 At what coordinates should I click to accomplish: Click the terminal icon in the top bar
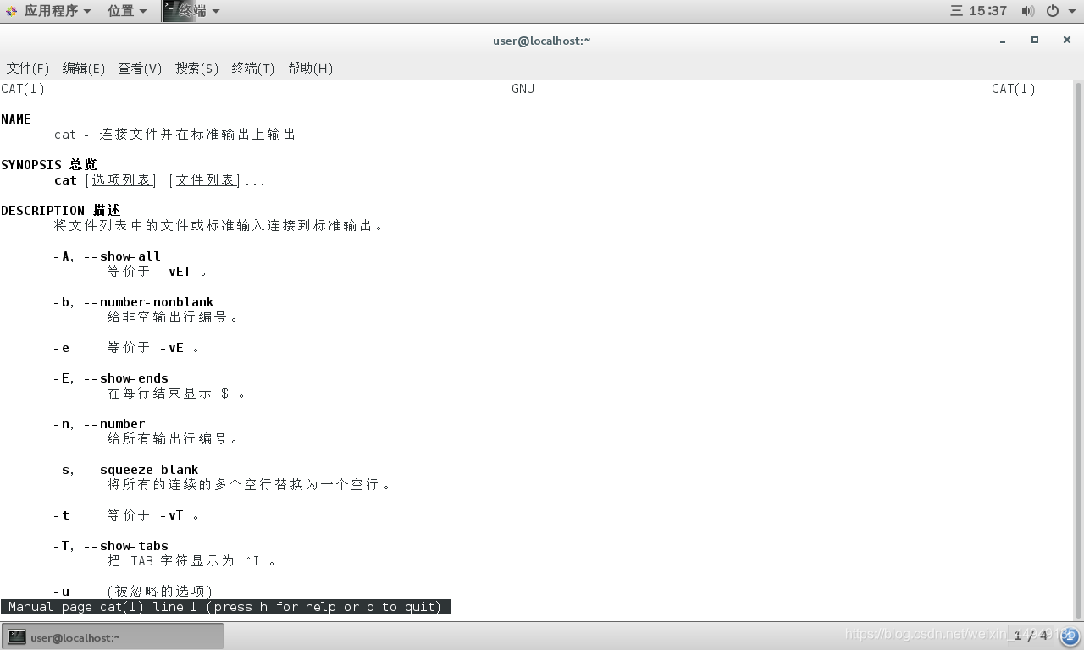(x=170, y=10)
